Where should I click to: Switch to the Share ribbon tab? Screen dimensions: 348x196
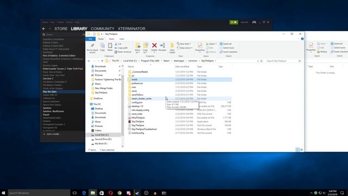(x=111, y=39)
